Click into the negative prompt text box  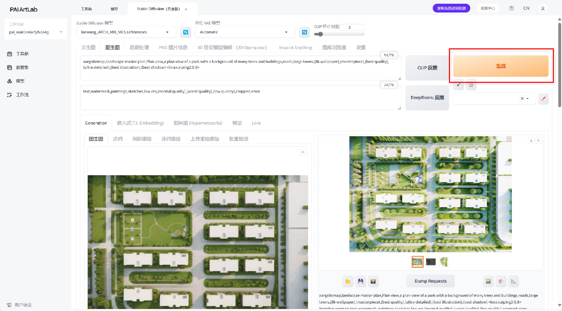pyautogui.click(x=240, y=98)
